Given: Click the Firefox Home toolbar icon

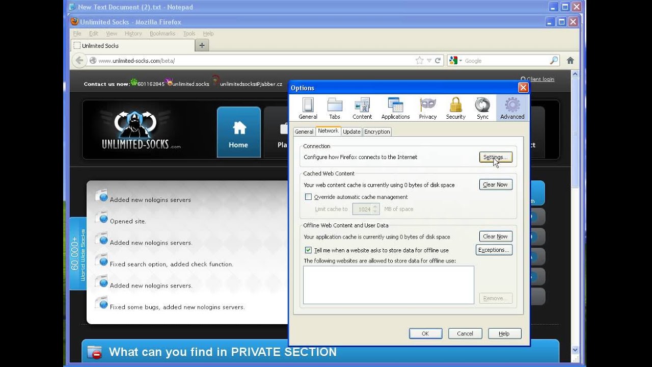Looking at the screenshot, I should tap(570, 60).
